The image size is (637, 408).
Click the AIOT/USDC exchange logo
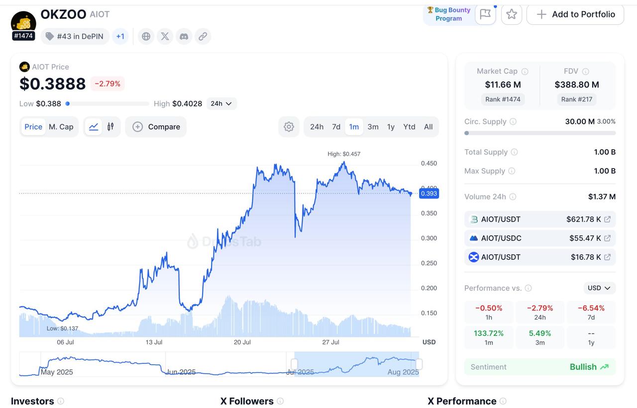[x=474, y=238]
